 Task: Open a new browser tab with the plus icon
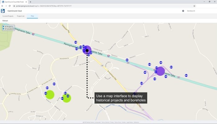point(30,2)
